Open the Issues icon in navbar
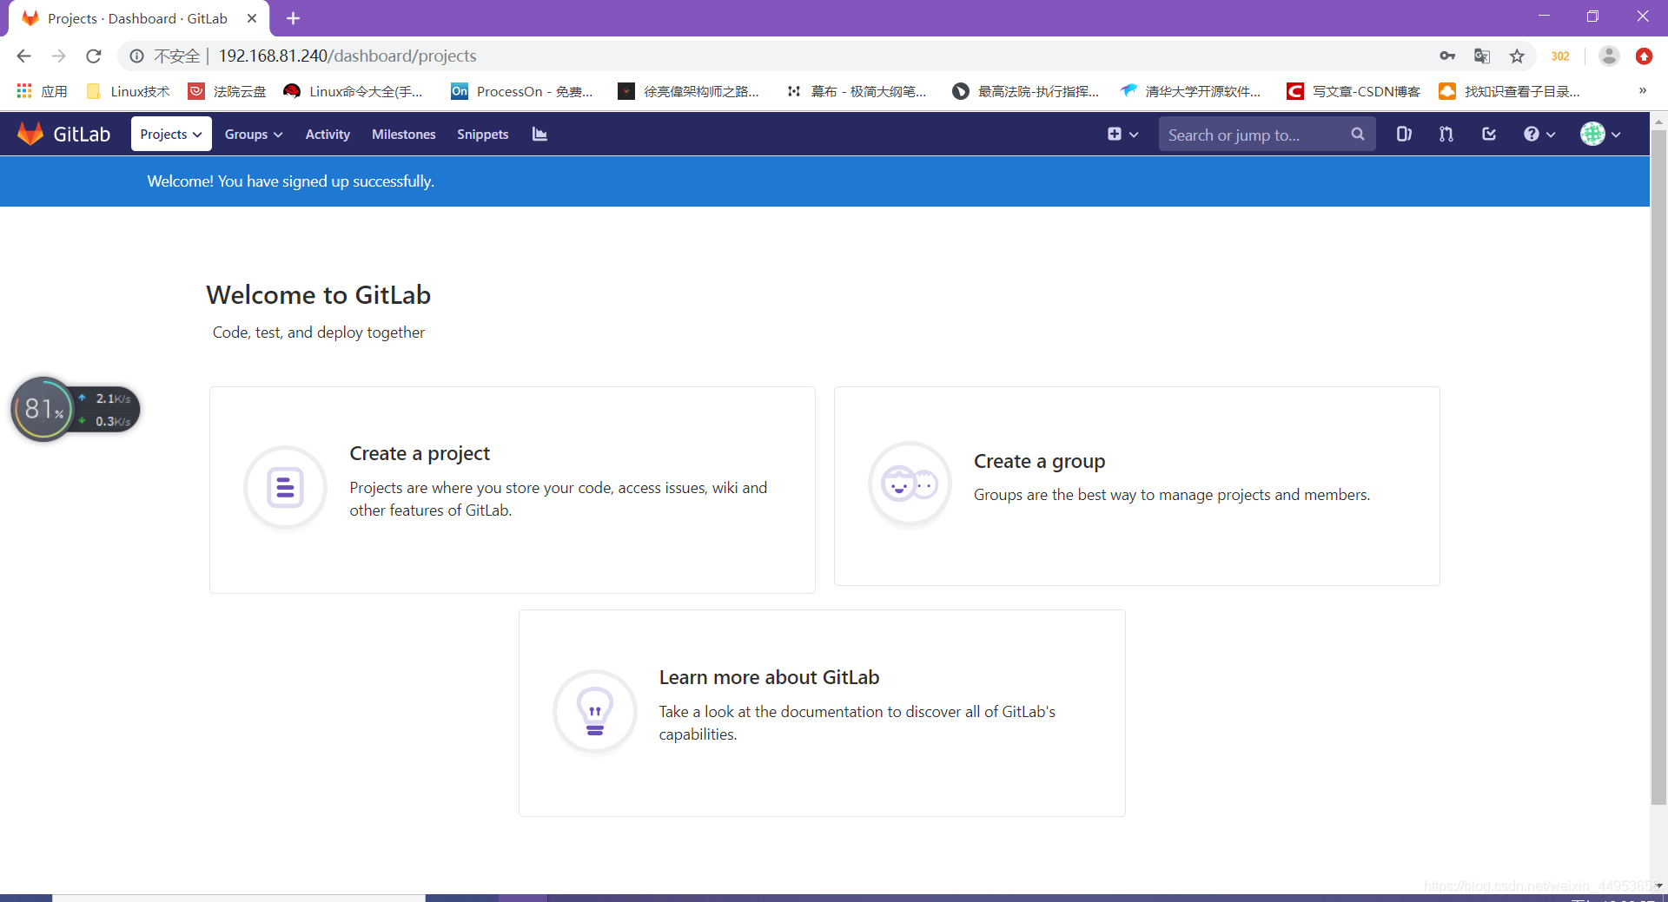 click(x=1404, y=134)
